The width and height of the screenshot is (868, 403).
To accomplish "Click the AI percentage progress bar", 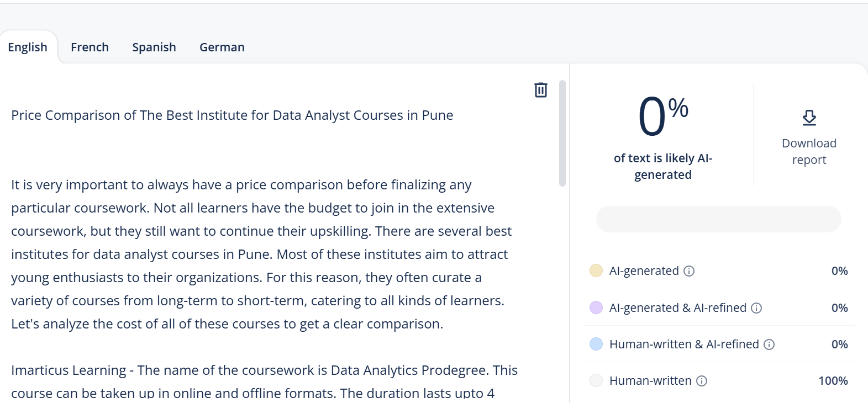I will pyautogui.click(x=718, y=219).
